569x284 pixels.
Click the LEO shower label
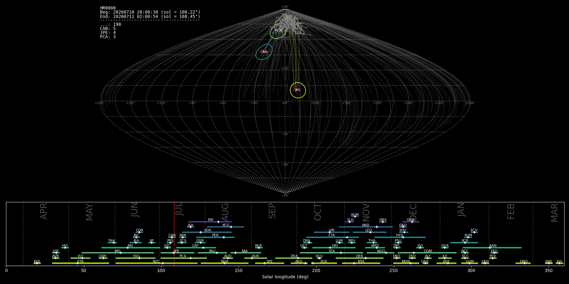tap(369, 230)
